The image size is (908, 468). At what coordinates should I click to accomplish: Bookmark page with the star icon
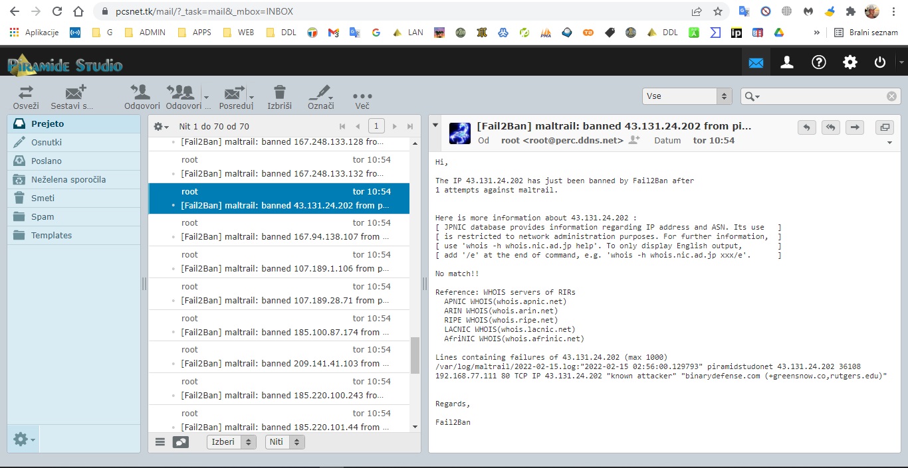point(717,11)
